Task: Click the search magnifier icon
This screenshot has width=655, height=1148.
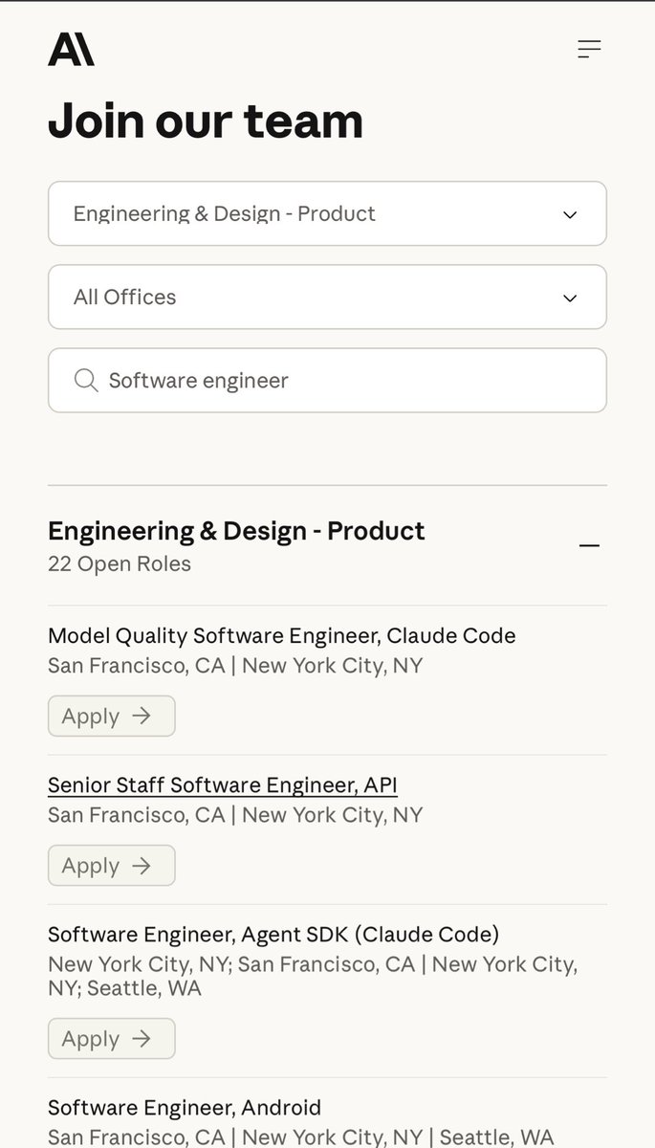Action: (x=86, y=381)
